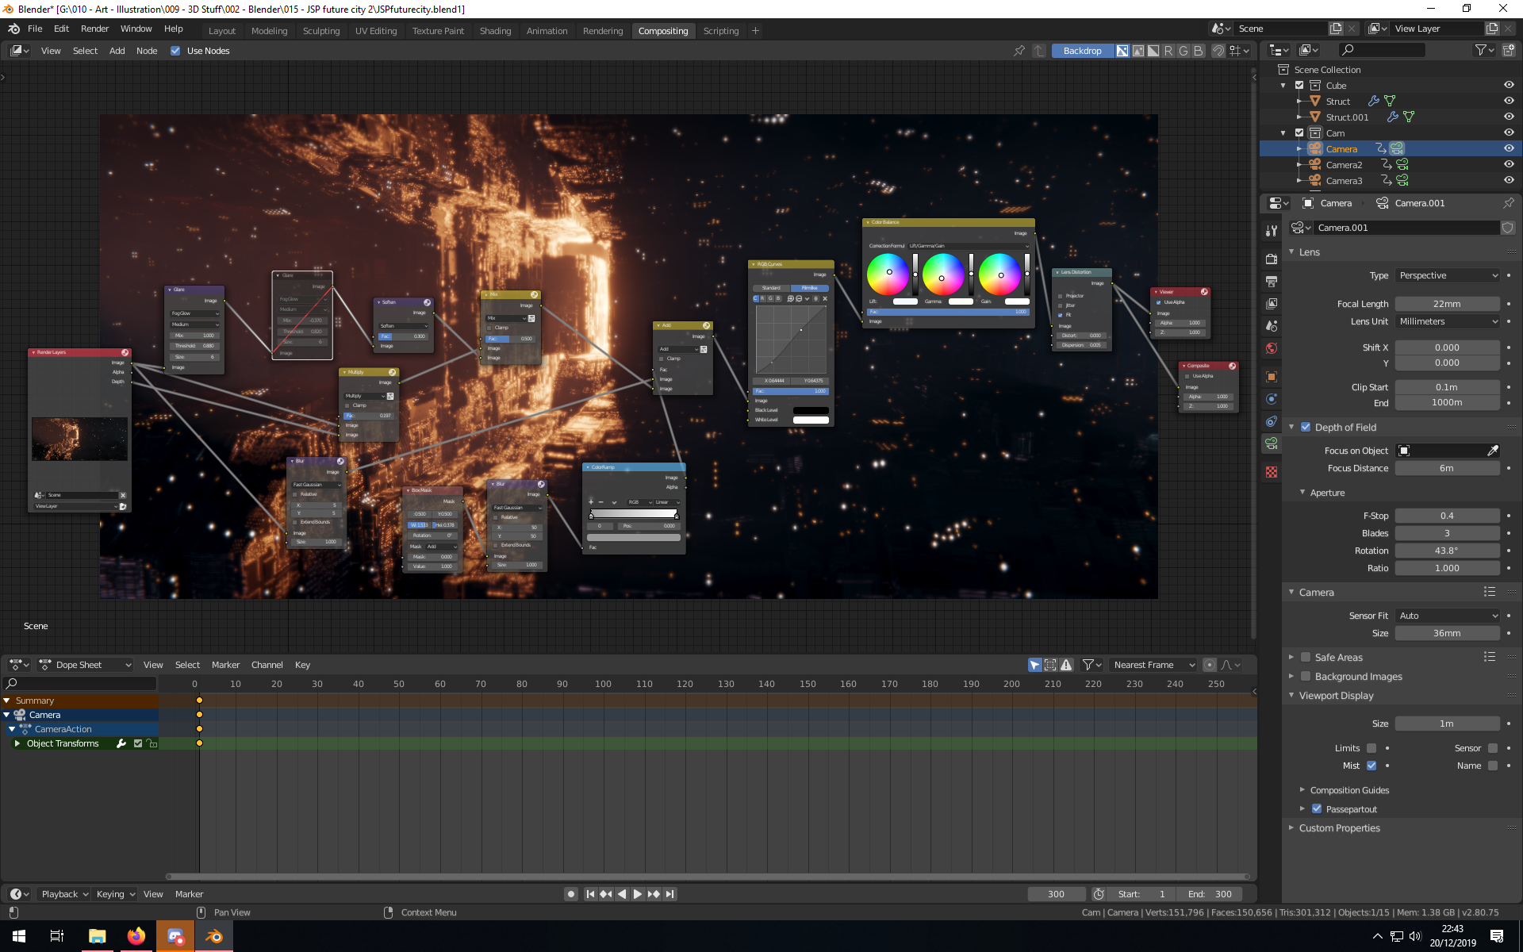Screen dimensions: 1523x952
Task: Open the Object properties tab icon
Action: tap(1272, 377)
